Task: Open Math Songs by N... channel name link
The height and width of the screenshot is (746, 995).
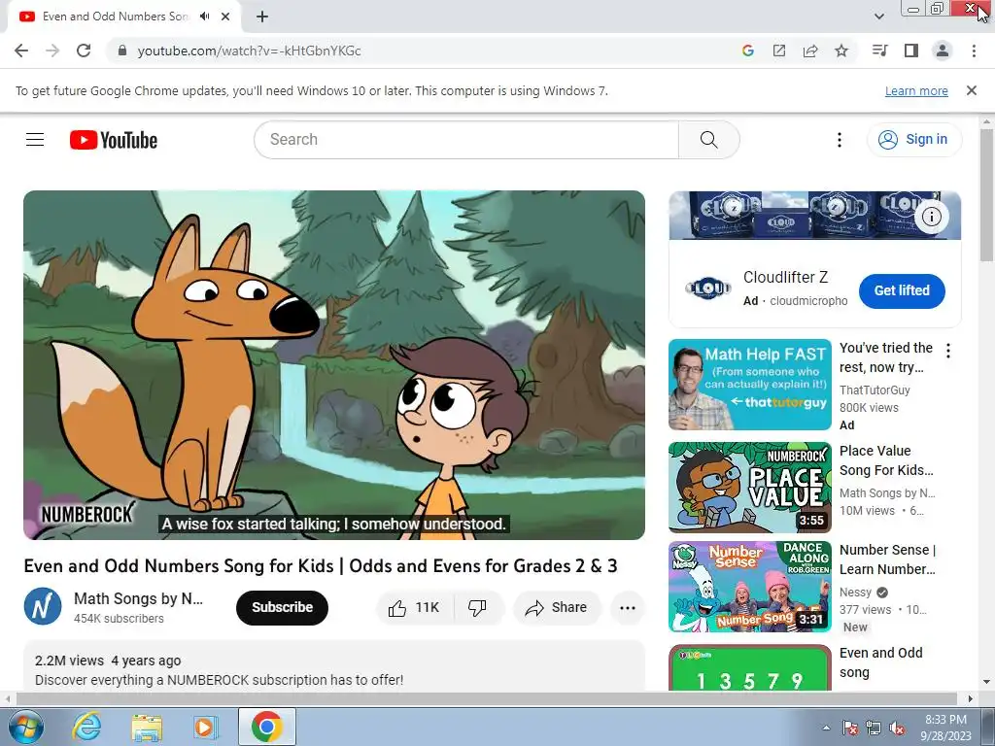Action: pos(138,598)
